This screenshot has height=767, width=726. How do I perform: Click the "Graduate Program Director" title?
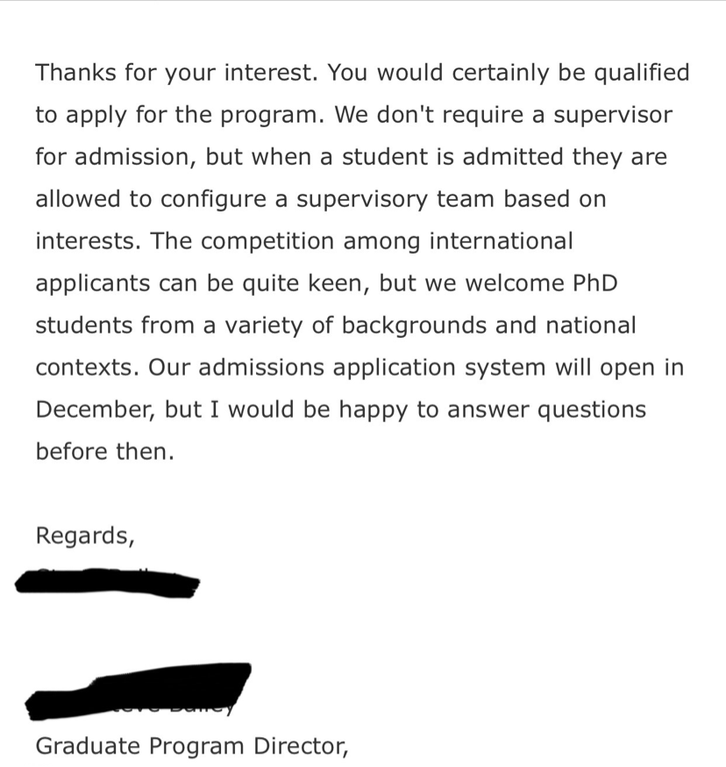(x=191, y=746)
